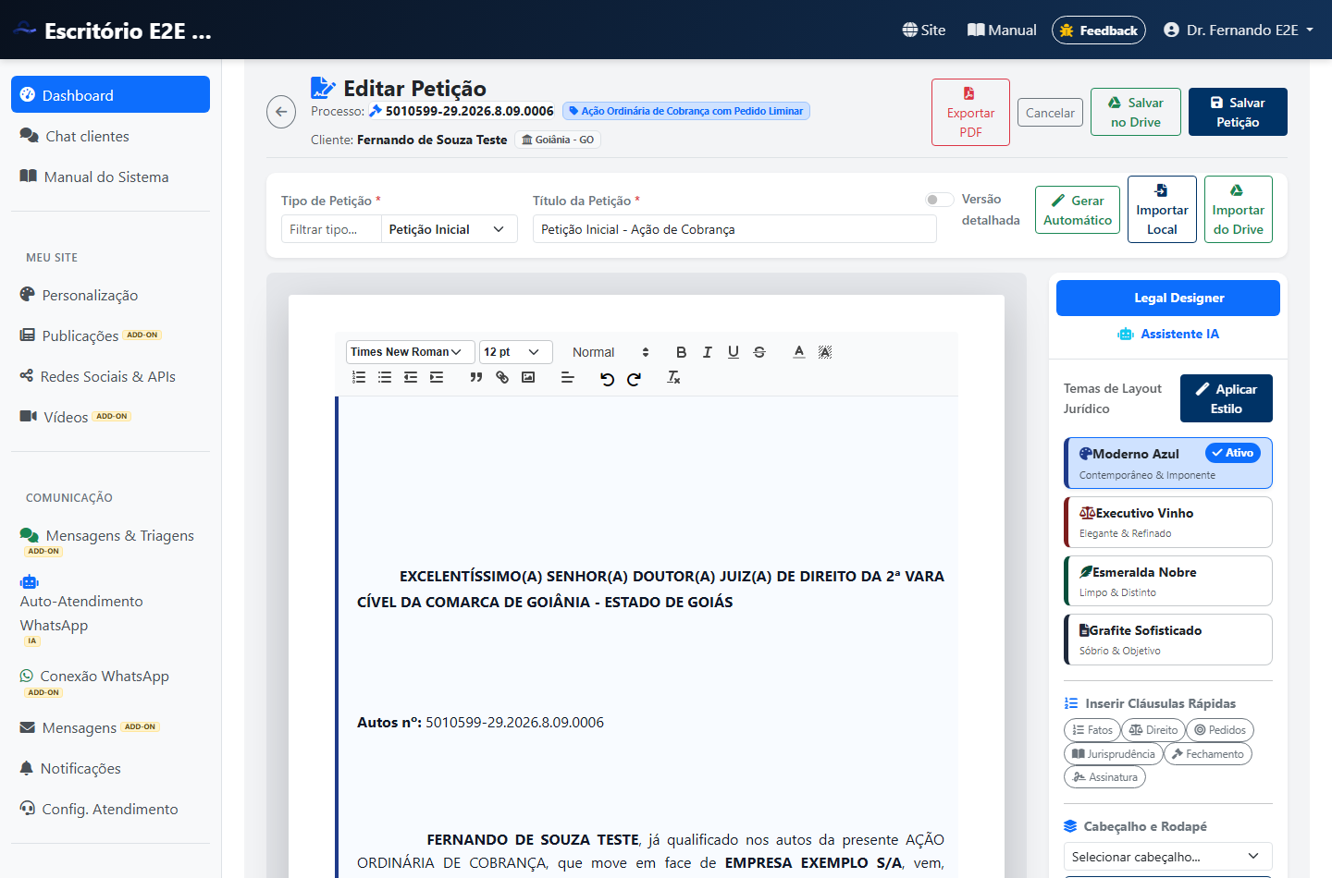Insert a hyperlink in the editor
Screen dimensions: 1332x878
502,377
